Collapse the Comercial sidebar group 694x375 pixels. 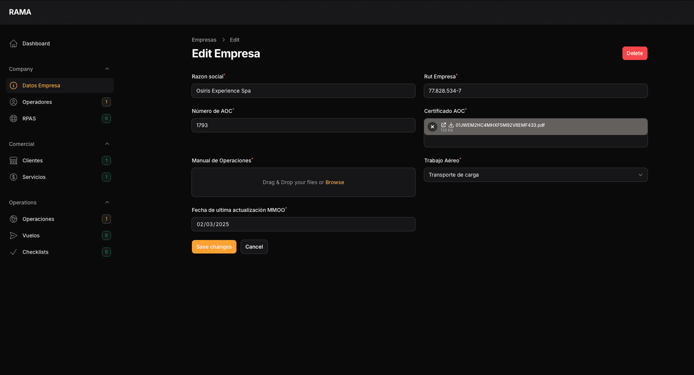coord(107,144)
